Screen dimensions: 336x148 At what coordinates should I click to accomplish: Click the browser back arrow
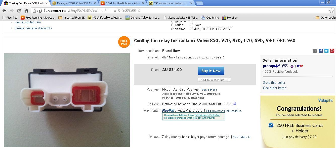coord(4,11)
